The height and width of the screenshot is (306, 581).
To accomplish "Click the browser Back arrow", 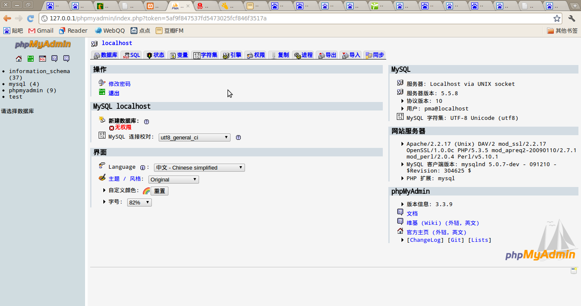I will [x=7, y=18].
